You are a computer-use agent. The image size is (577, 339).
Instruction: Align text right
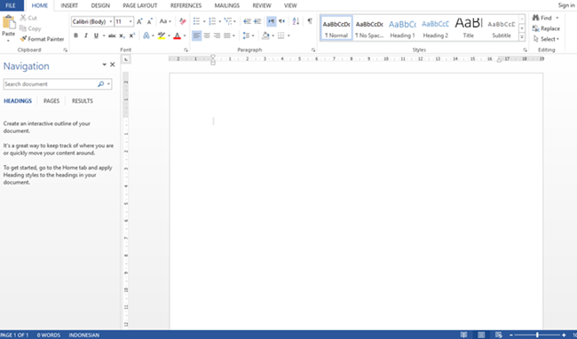[217, 35]
